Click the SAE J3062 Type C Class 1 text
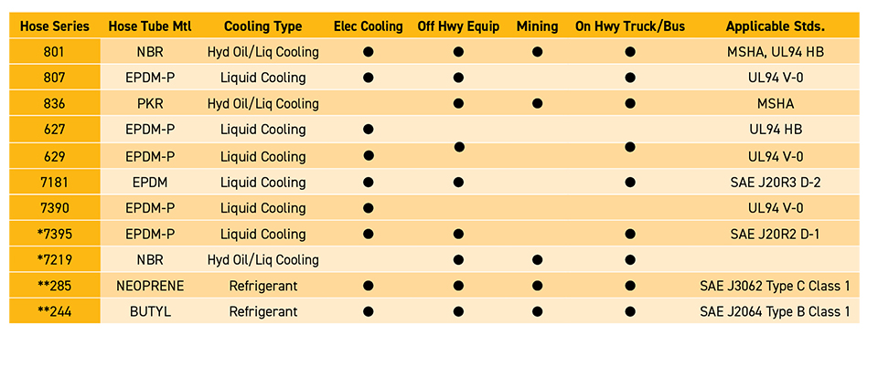The image size is (878, 377). pyautogui.click(x=775, y=286)
